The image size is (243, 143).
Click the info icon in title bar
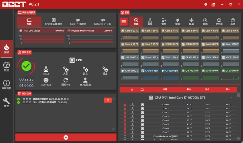(x=206, y=4)
